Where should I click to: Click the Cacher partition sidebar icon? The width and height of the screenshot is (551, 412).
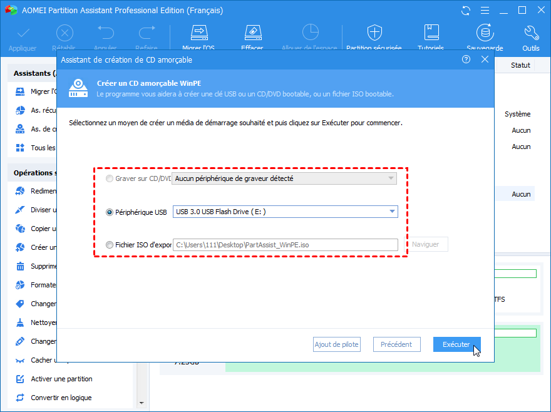[20, 360]
